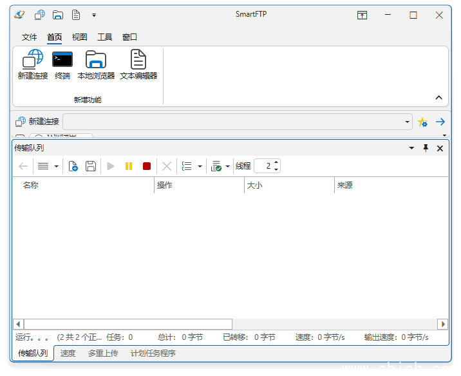Screen dimensions: 461x376
Task: Open the 传输队列 panel options dropdown arrow
Action: [x=412, y=148]
